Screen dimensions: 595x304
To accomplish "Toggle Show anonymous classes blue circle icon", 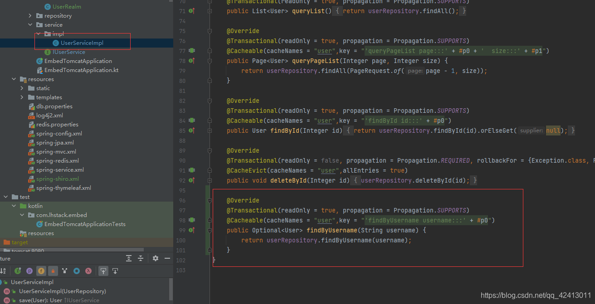I will point(77,271).
